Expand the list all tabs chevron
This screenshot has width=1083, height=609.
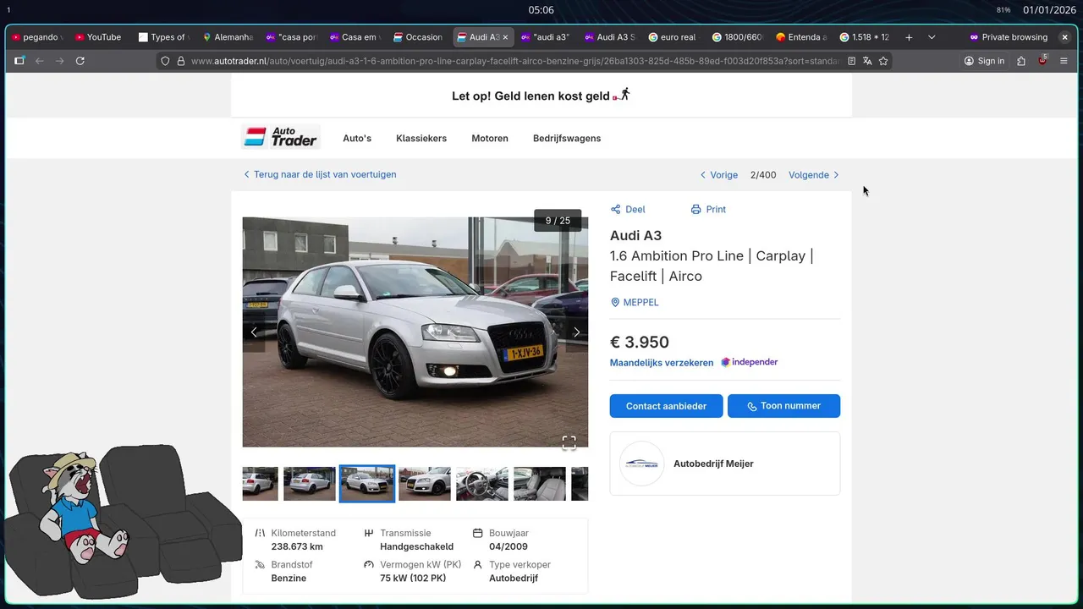tap(932, 37)
